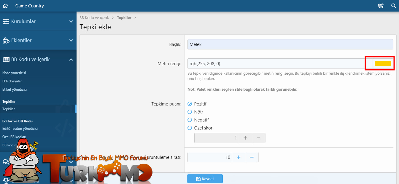
Task: Open Özel BB kodları in sidebar
Action: click(x=14, y=137)
